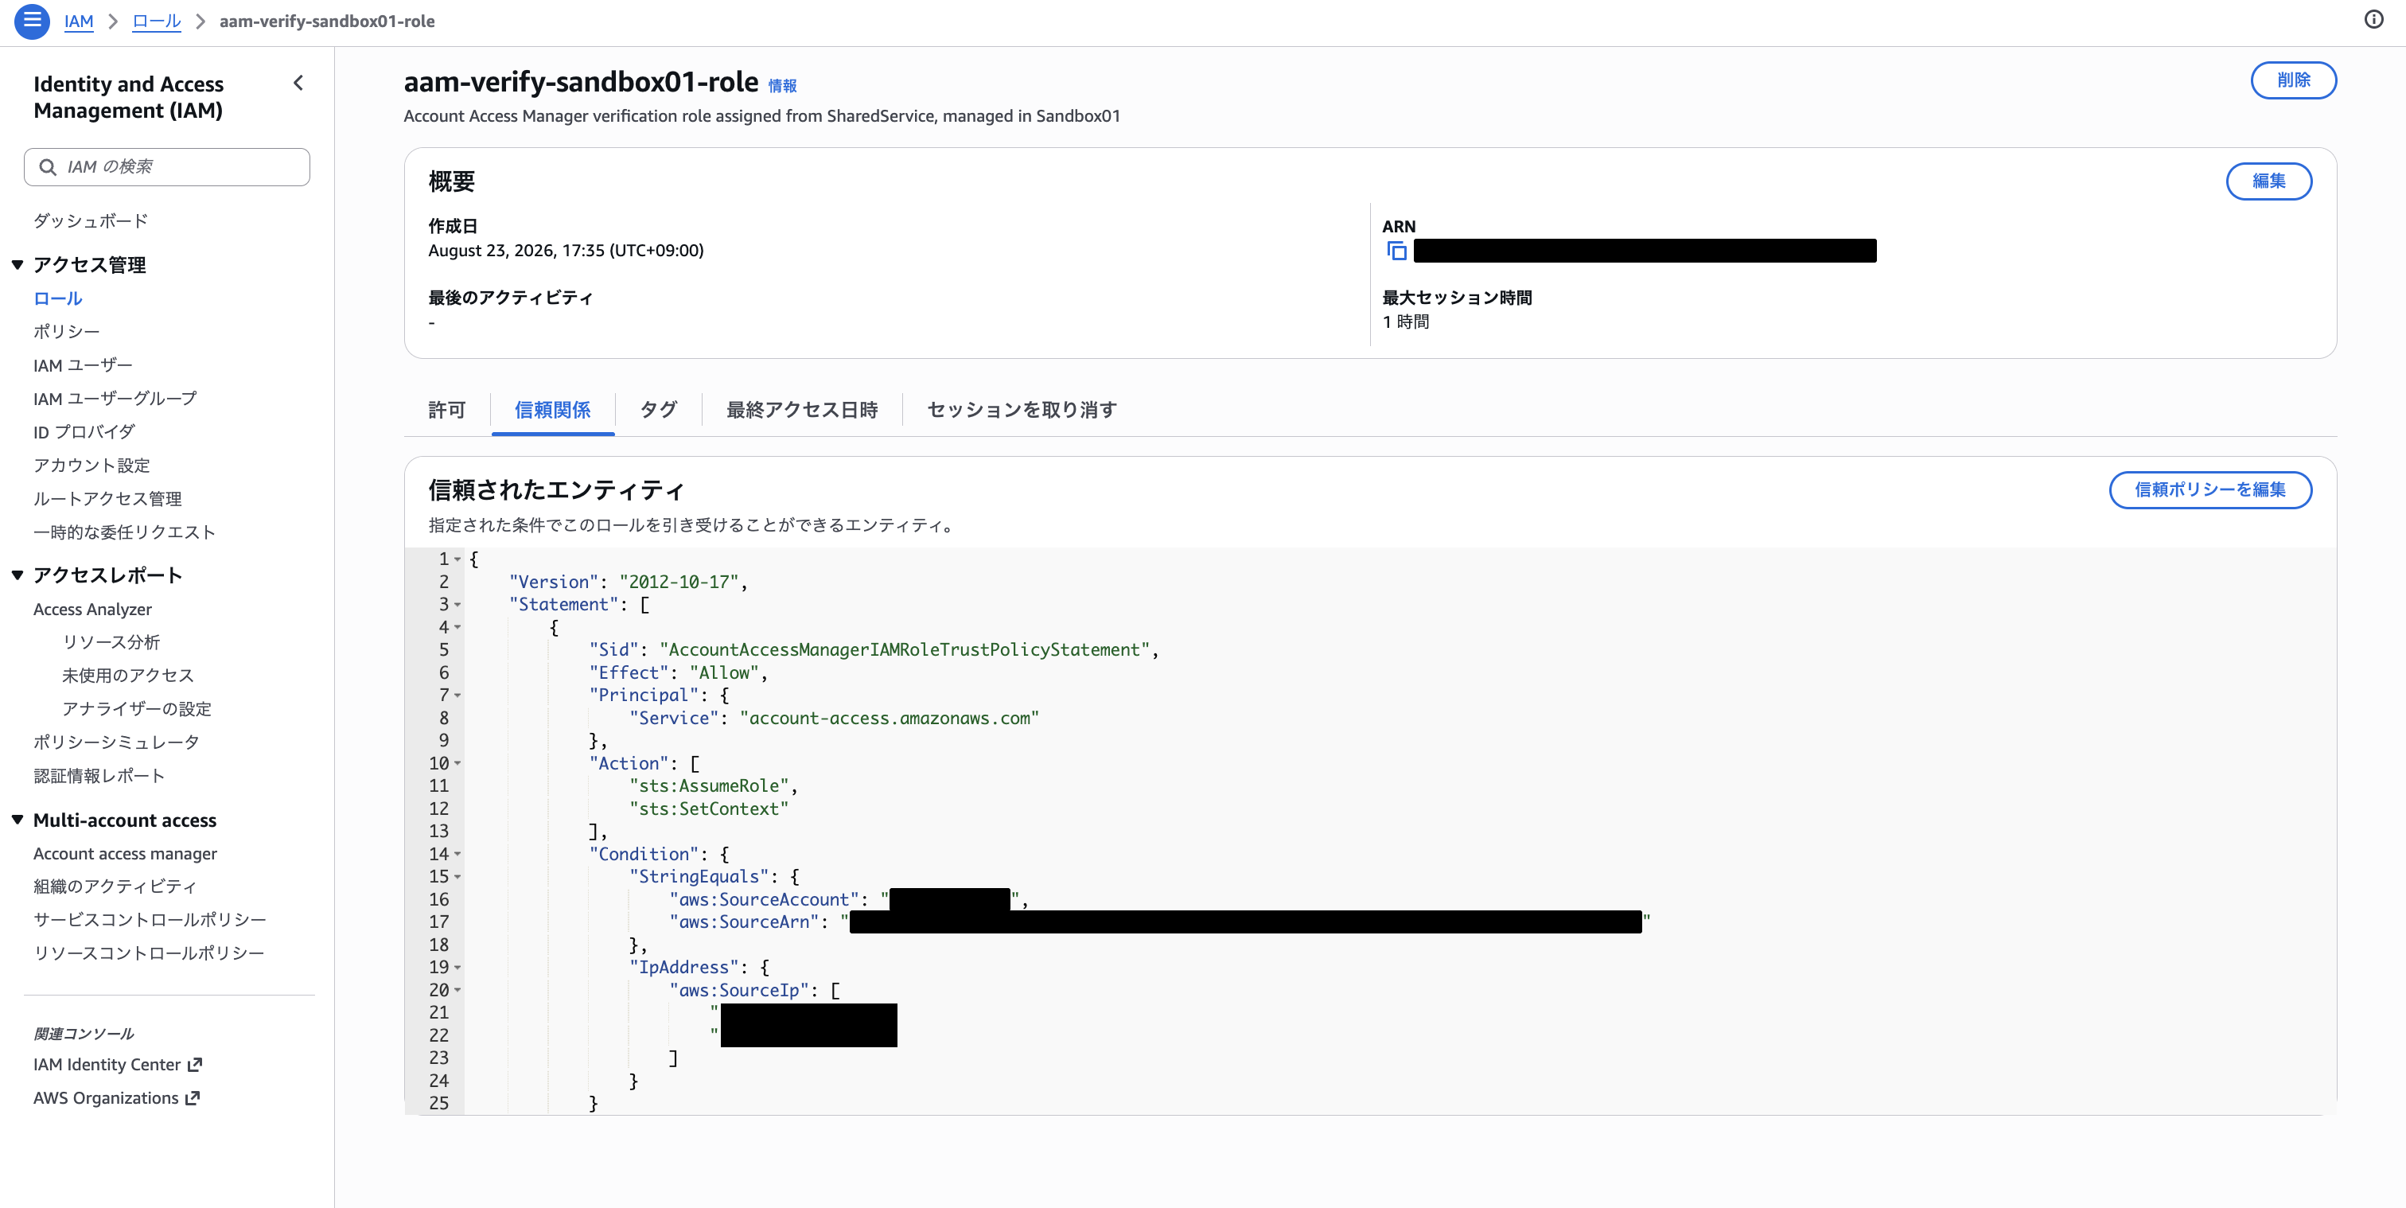The image size is (2406, 1208).
Task: Open ポリシー in the sidebar
Action: point(66,332)
